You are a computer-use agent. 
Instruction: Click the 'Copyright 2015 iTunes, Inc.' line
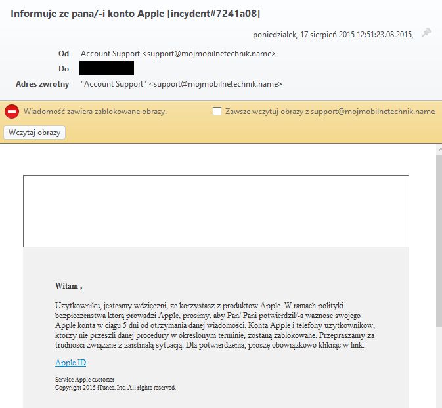pos(116,388)
